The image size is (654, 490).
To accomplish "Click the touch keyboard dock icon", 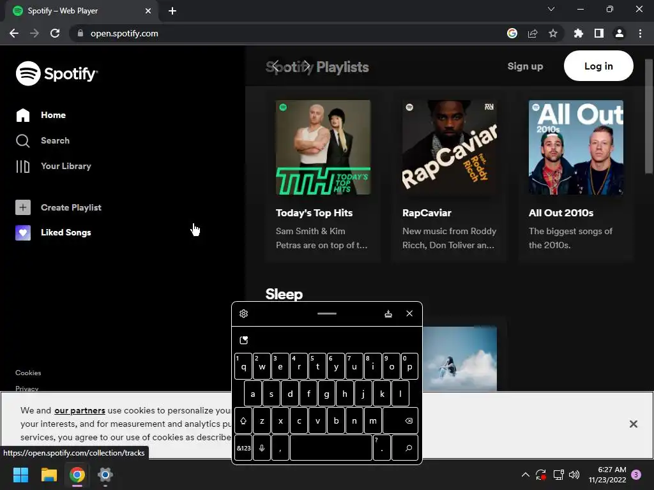I will pyautogui.click(x=388, y=314).
